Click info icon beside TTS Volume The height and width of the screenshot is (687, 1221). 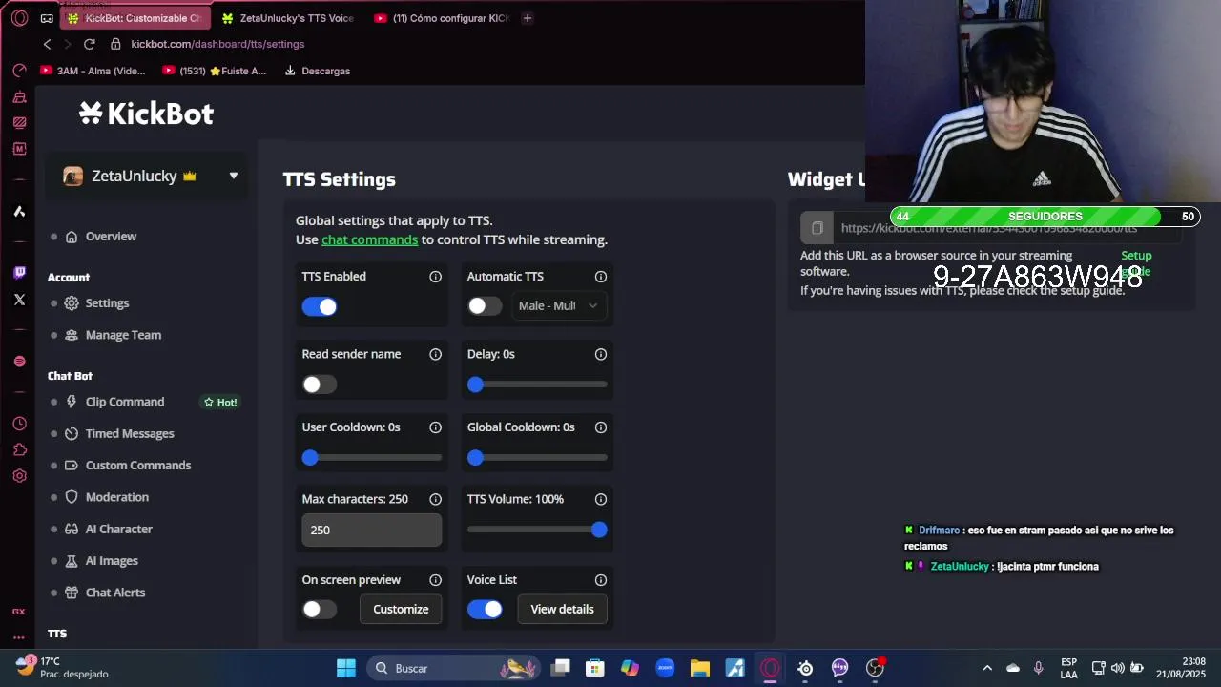pos(601,499)
